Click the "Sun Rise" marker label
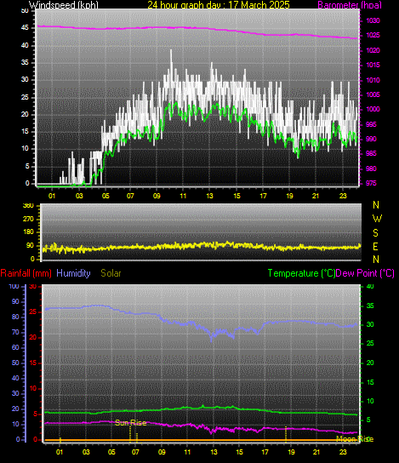The width and height of the screenshot is (399, 463). click(130, 423)
